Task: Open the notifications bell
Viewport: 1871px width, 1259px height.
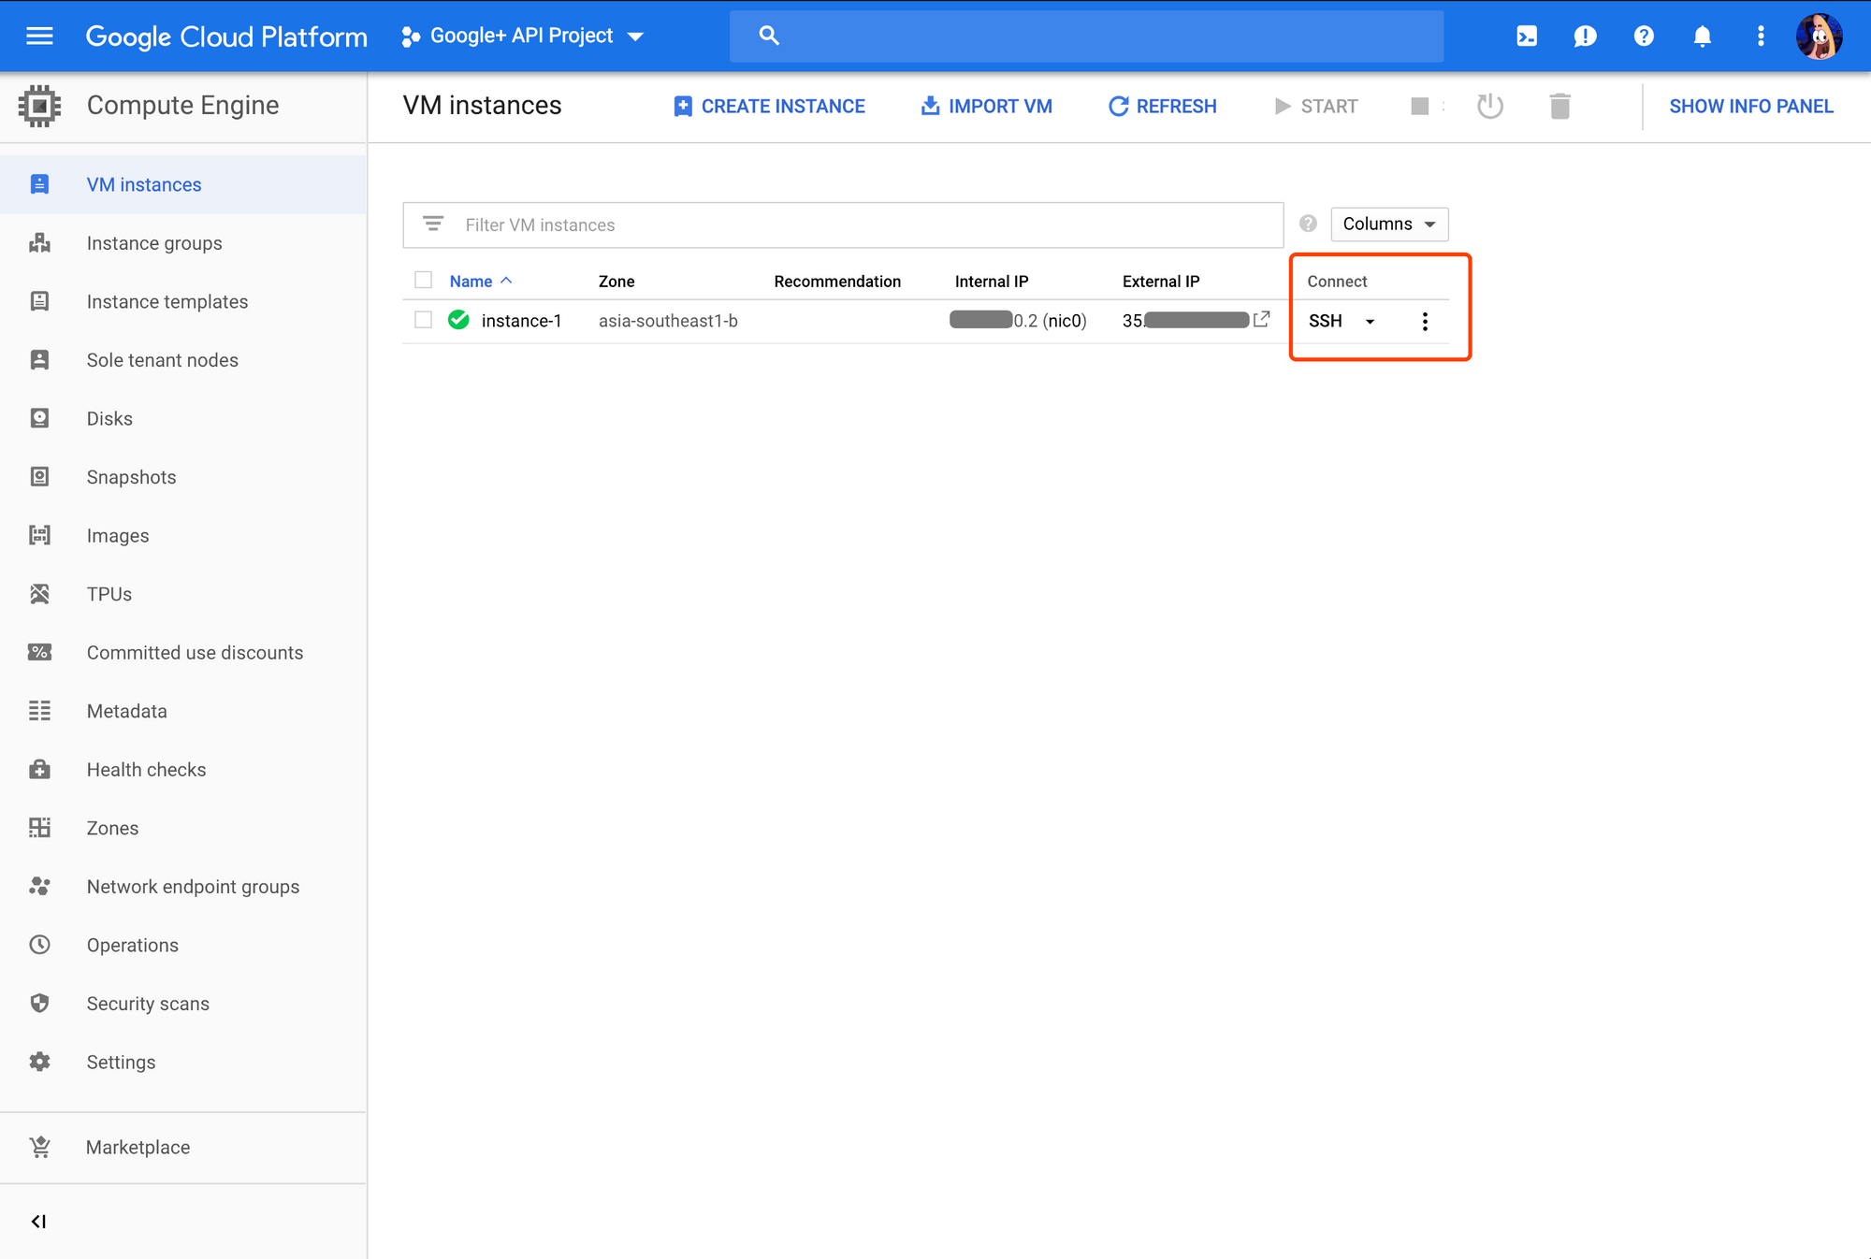Action: click(1702, 36)
